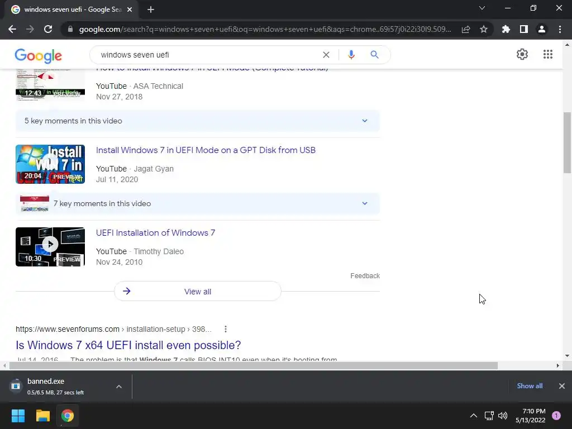This screenshot has width=572, height=429.
Task: Click the banned.exe file name
Action: pyautogui.click(x=46, y=381)
